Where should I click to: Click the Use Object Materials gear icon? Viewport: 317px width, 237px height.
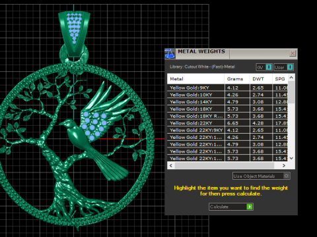click(286, 176)
